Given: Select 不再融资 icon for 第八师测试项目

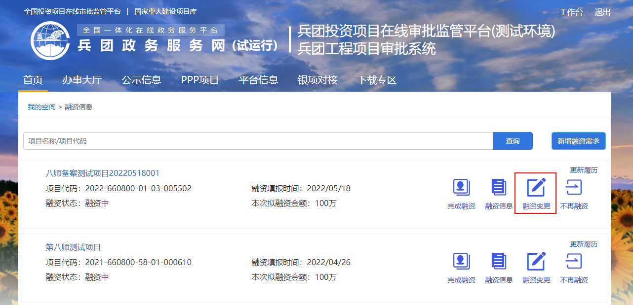Looking at the screenshot, I should (x=574, y=262).
